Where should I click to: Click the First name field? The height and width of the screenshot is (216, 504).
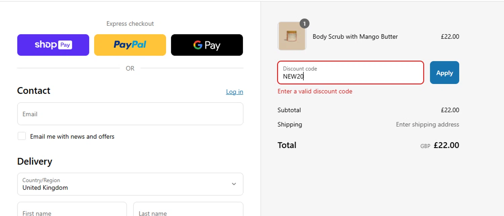72,209
